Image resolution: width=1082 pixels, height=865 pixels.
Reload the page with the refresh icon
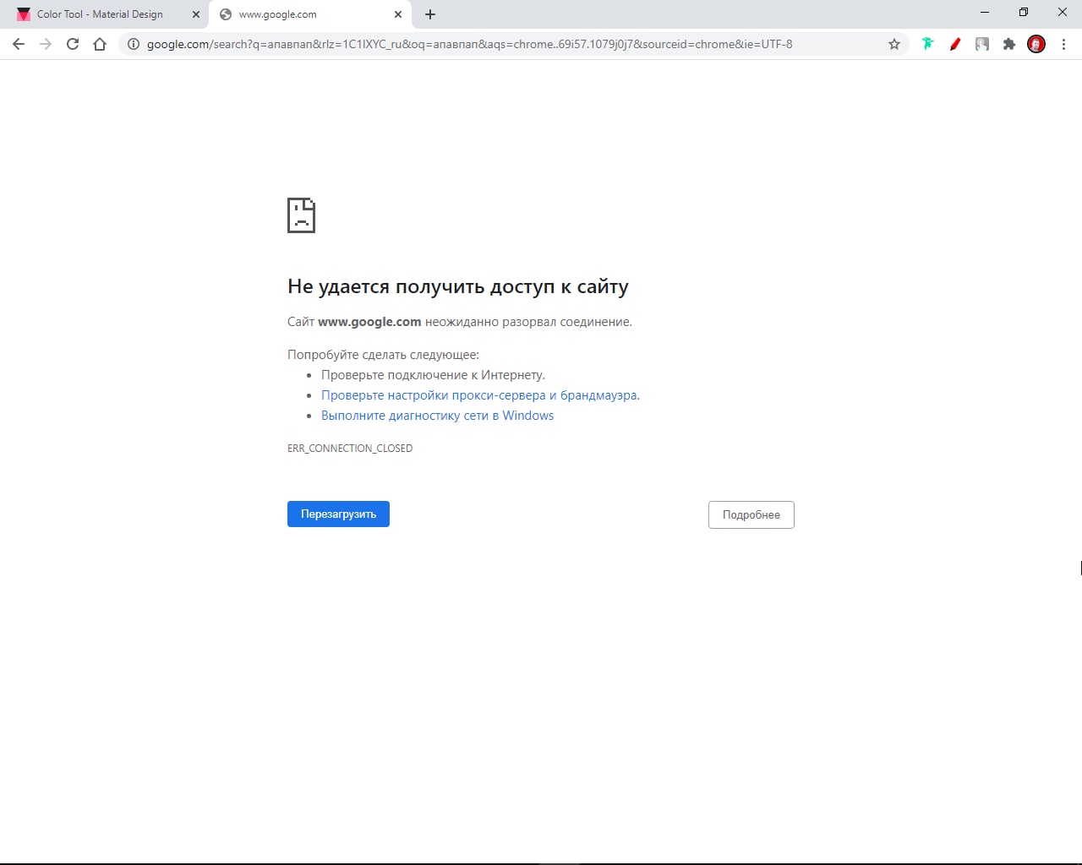[73, 44]
